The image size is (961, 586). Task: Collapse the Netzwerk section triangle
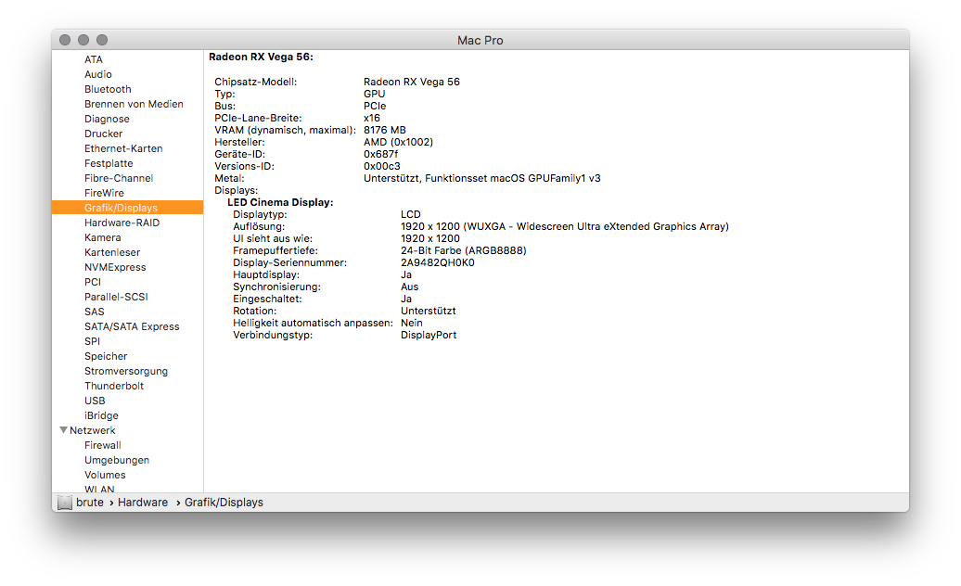[63, 430]
